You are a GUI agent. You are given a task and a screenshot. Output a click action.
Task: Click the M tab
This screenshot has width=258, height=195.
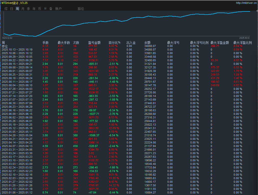(x=45, y=9)
